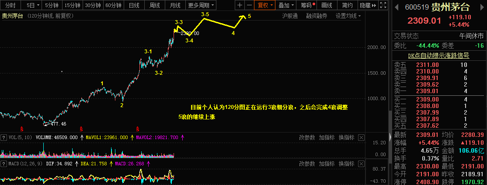Click the stock code 600519

[x=417, y=7]
